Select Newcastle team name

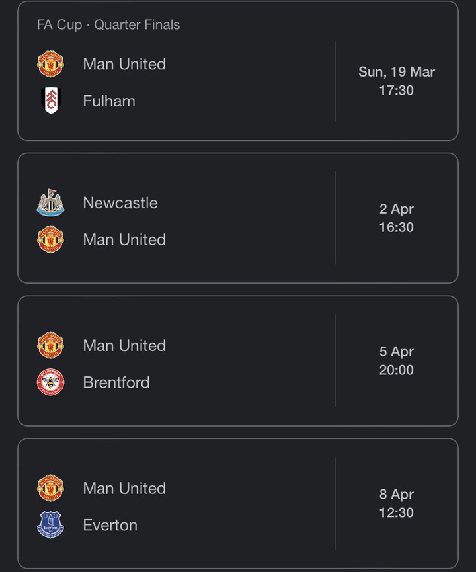[120, 203]
